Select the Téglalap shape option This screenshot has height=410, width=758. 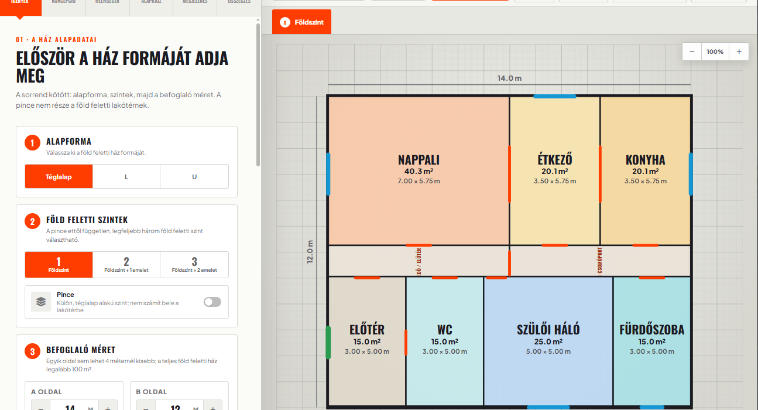coord(59,176)
